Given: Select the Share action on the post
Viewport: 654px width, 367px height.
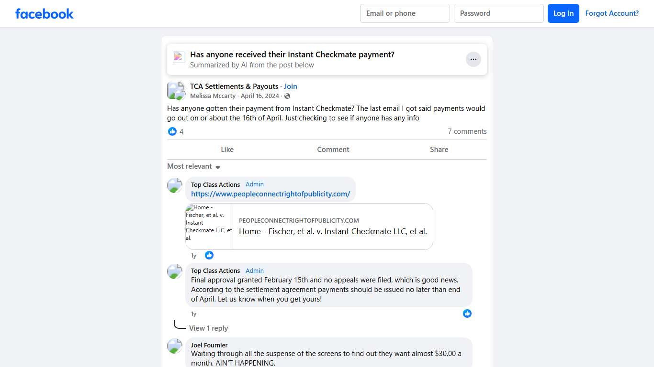Looking at the screenshot, I should coord(439,149).
